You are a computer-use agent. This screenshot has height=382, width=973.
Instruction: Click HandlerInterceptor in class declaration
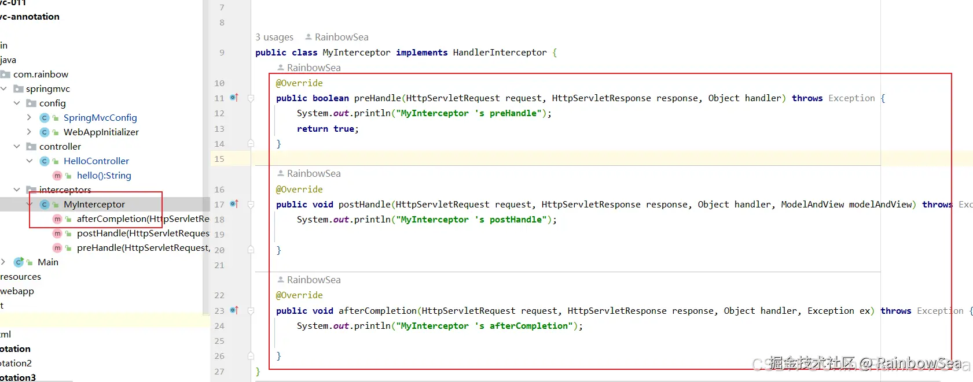tap(500, 53)
